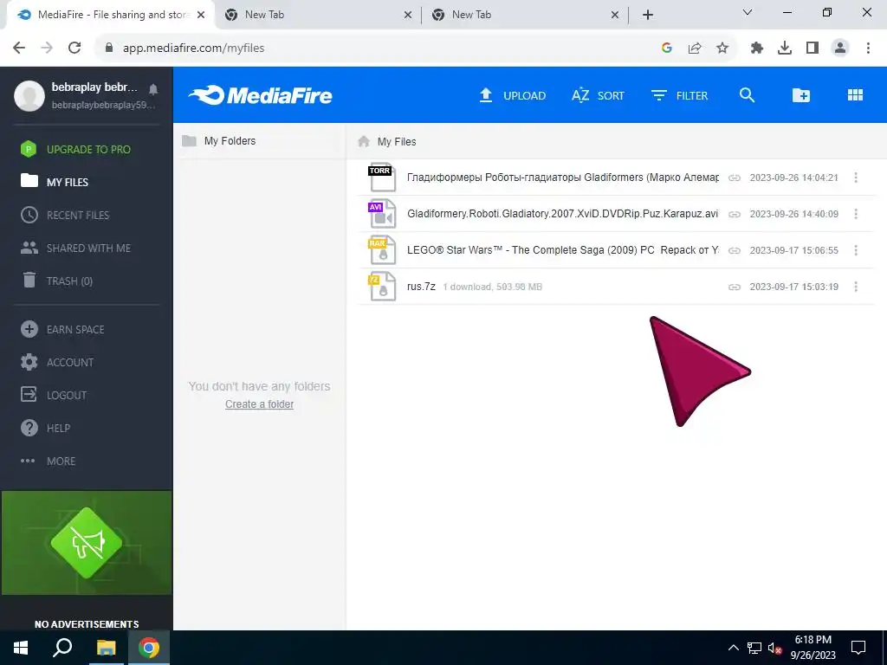887x665 pixels.
Task: Click the RAR file type icon
Action: coord(382,250)
